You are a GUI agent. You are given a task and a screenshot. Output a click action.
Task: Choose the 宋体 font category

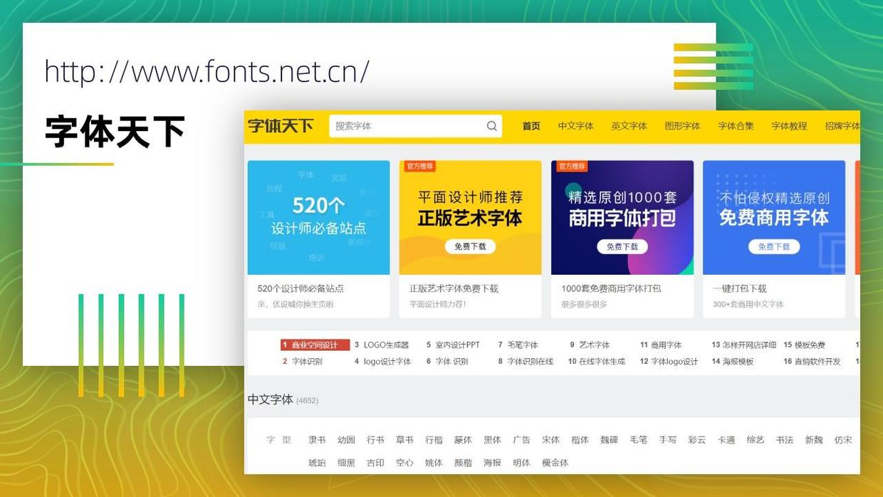click(550, 439)
